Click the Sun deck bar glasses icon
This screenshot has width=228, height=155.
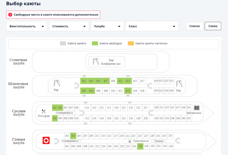[x=96, y=61]
